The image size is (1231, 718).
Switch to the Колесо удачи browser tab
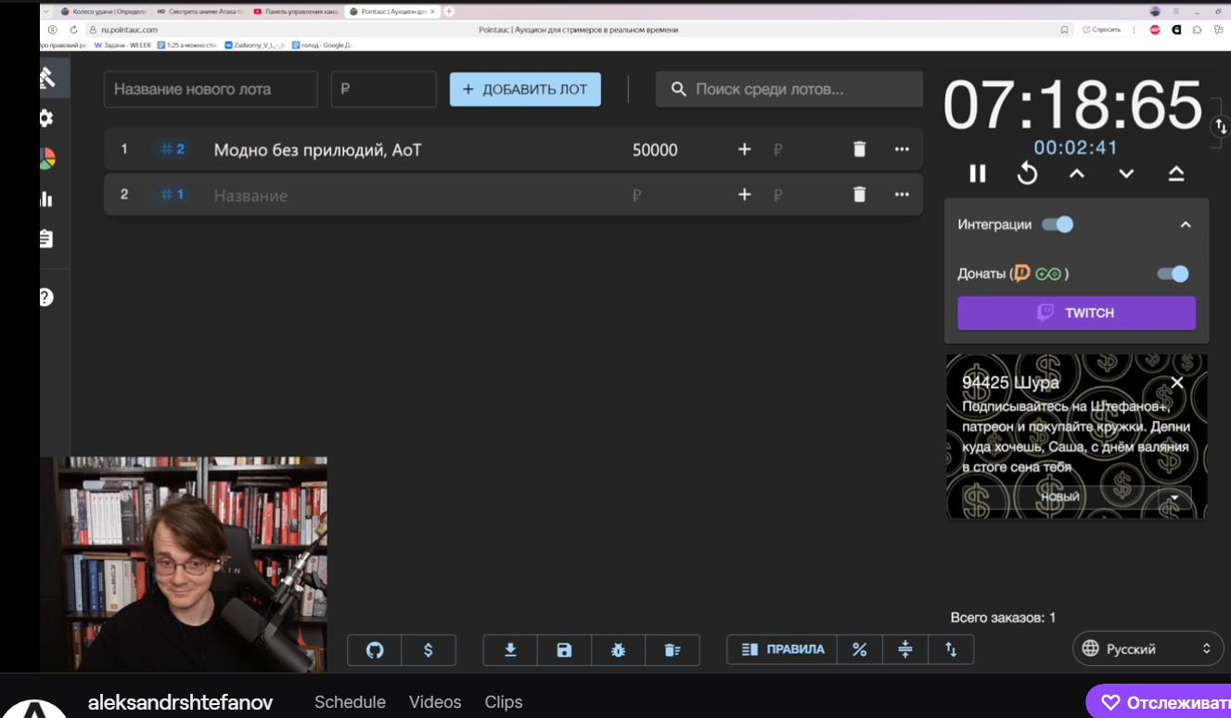(102, 11)
